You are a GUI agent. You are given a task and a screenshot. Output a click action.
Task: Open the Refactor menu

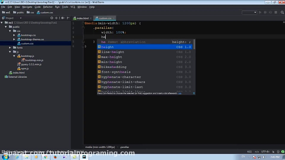pos(48,7)
